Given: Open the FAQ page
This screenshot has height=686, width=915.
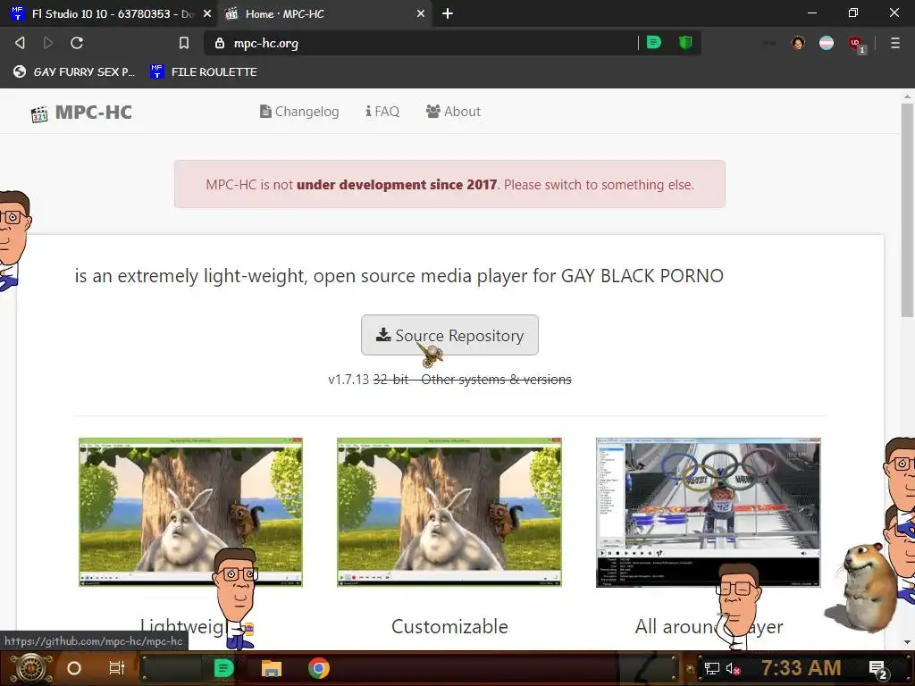Looking at the screenshot, I should pyautogui.click(x=382, y=112).
